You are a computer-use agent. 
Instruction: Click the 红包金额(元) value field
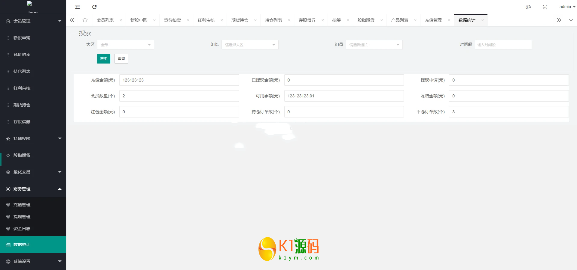coord(179,112)
